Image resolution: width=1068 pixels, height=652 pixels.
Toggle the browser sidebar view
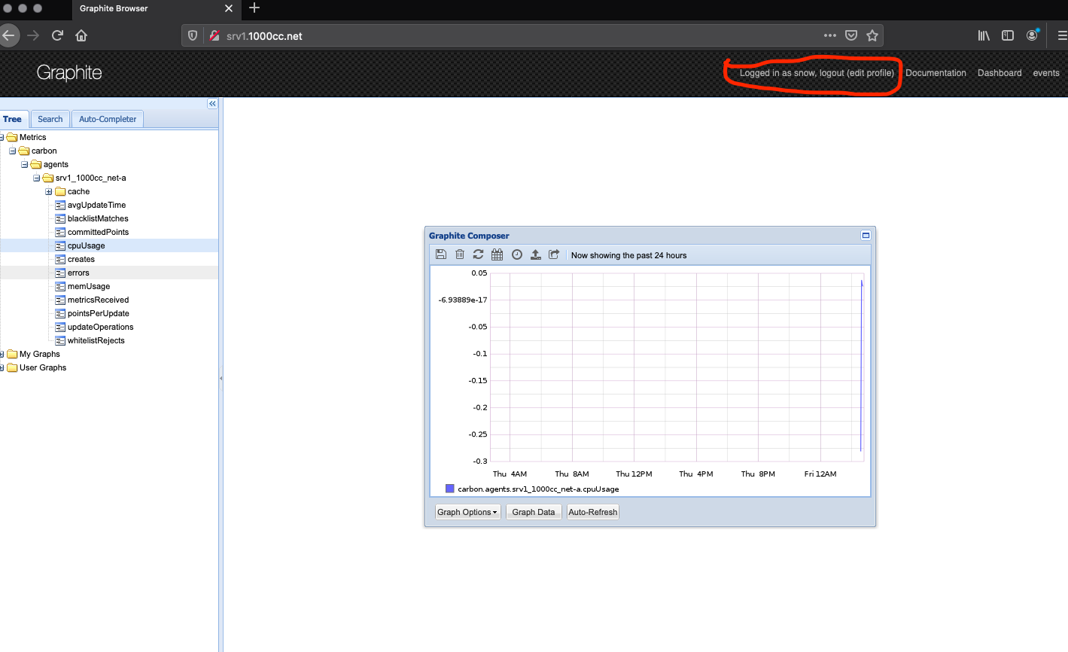[1008, 35]
